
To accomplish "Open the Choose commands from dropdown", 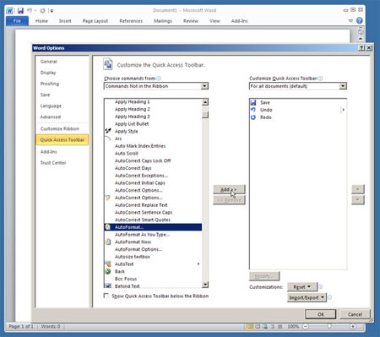I will point(205,86).
